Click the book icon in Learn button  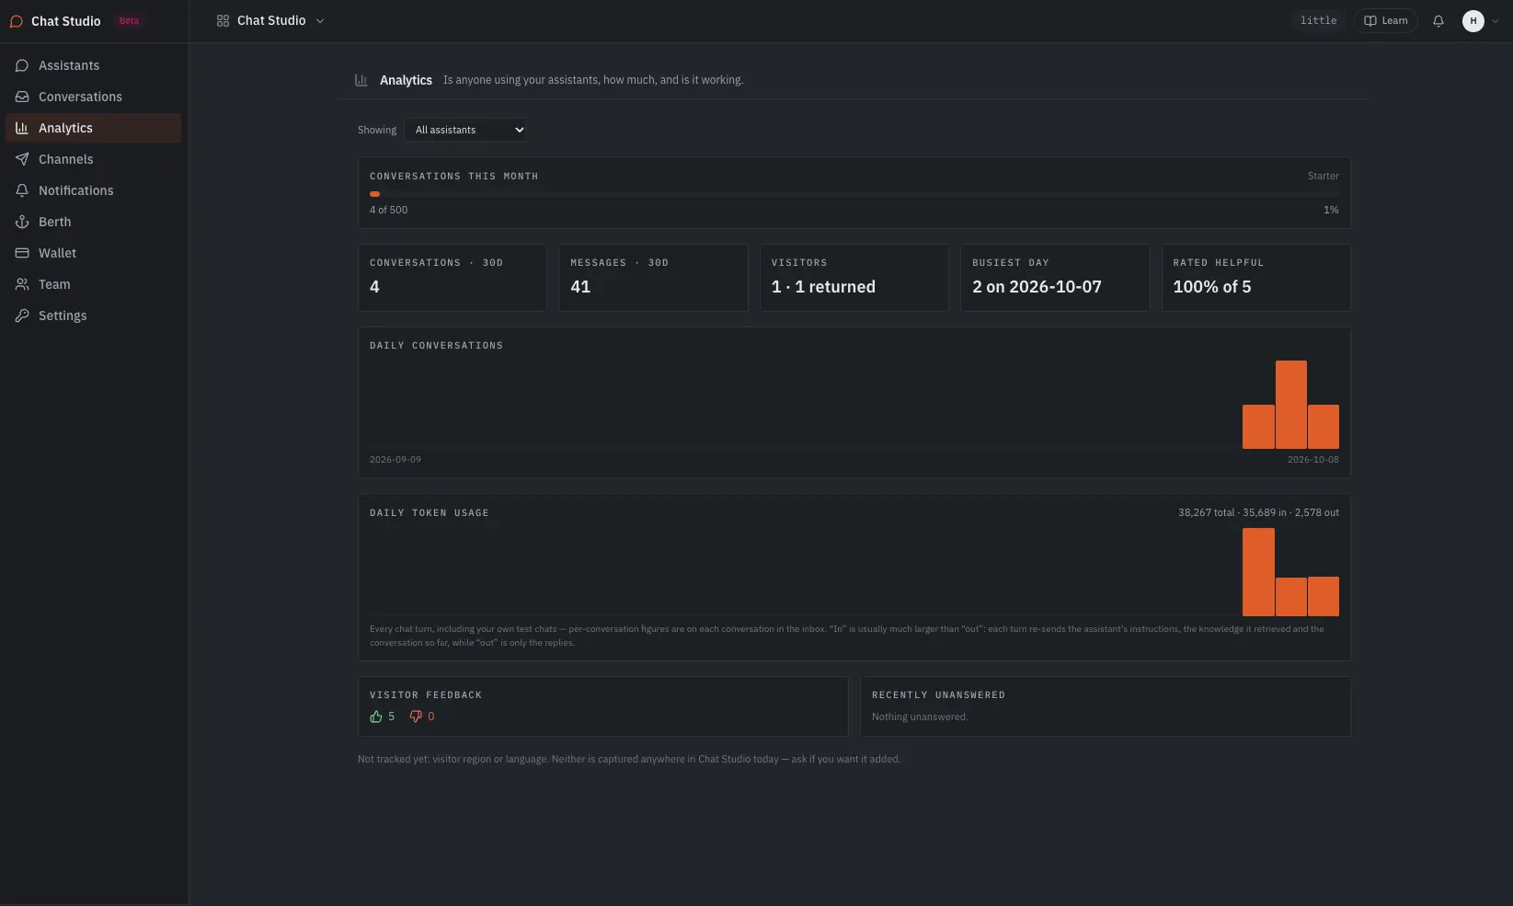(1370, 20)
